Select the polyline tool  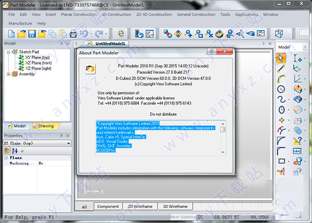[x=281, y=79]
